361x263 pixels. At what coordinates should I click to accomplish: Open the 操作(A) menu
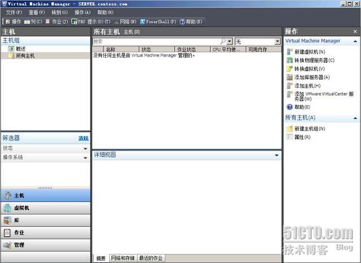(83, 12)
